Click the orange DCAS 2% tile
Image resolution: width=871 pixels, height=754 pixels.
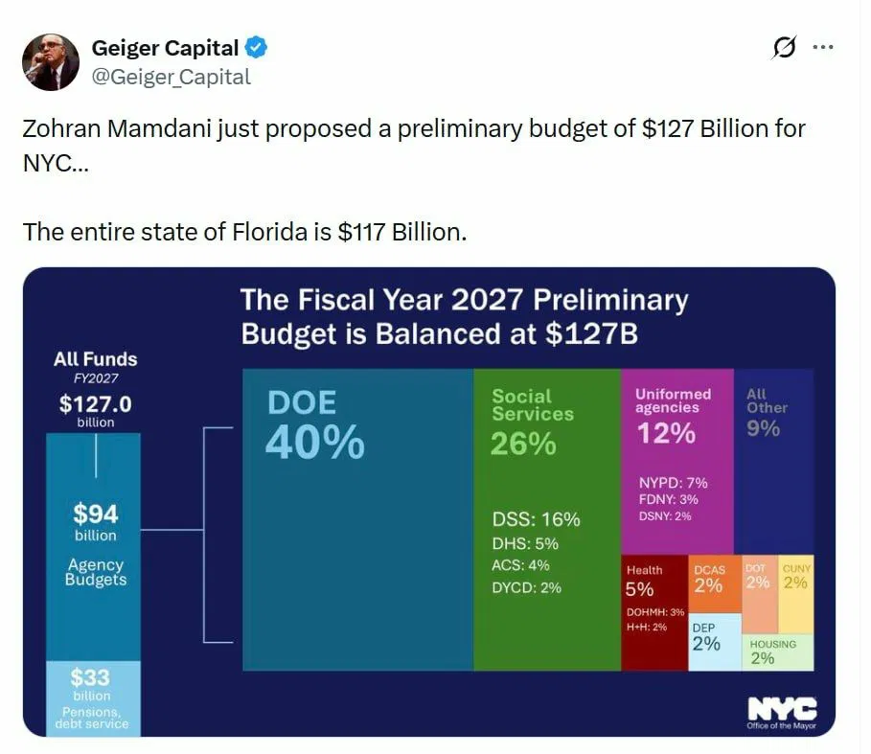coord(715,583)
